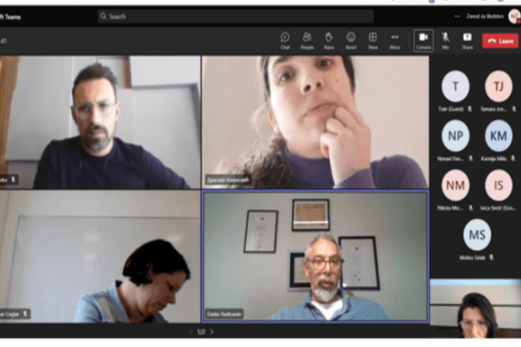Select the NP participant avatar
The image size is (521, 347).
point(455,136)
